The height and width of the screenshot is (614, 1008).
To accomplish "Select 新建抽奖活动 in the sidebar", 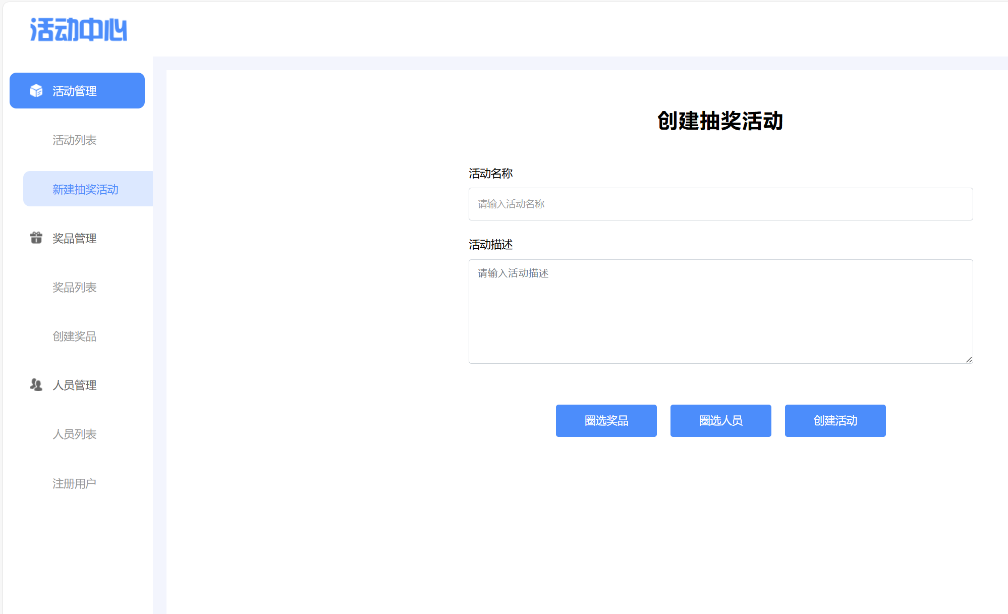I will (x=86, y=189).
